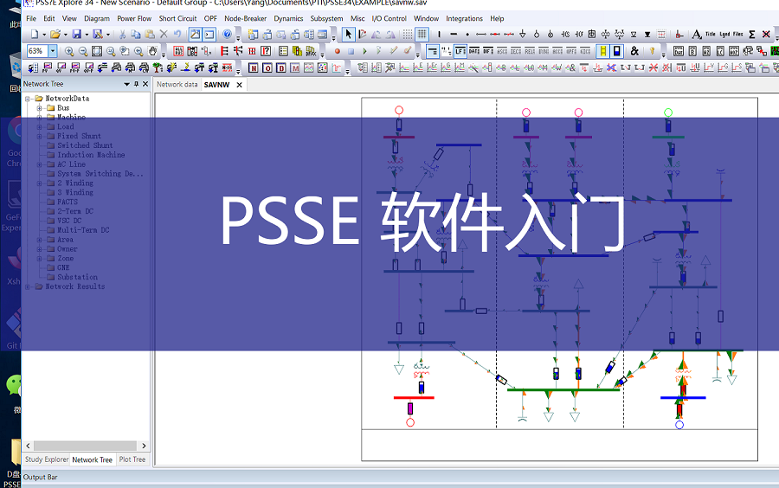
Task: Expand the Load folder node
Action: point(39,126)
